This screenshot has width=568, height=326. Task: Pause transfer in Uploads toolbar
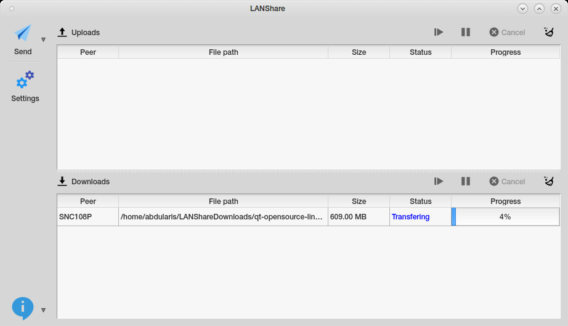pyautogui.click(x=466, y=32)
